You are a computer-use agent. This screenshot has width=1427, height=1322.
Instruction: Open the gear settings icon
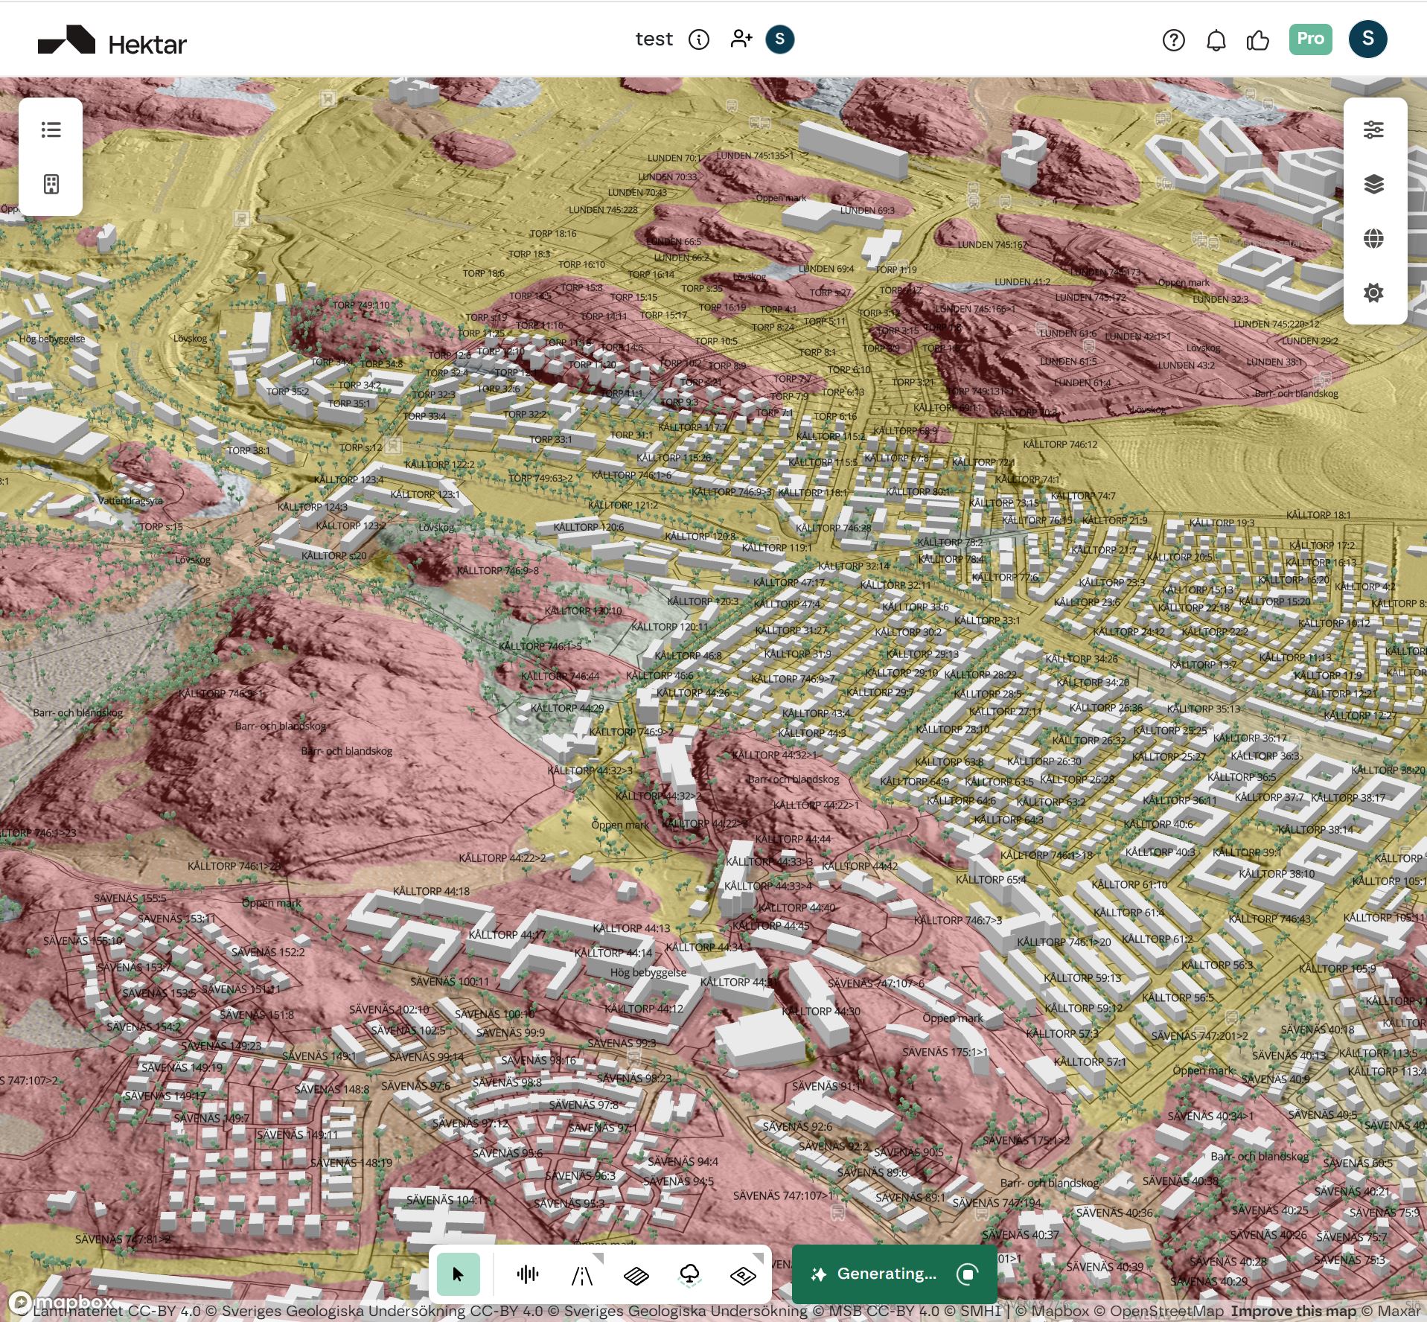[1373, 293]
